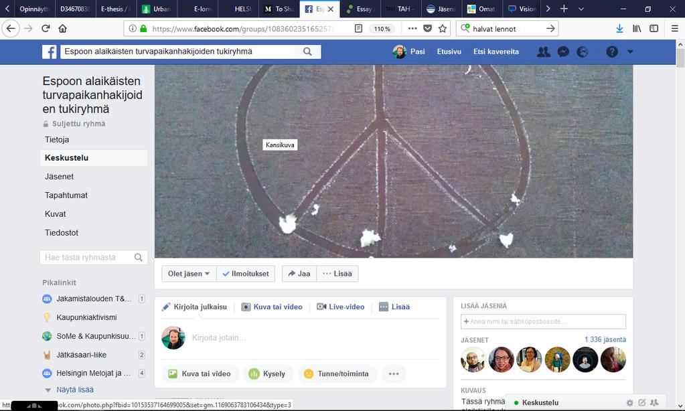Open more composer options ellipsis
The width and height of the screenshot is (685, 411).
pyautogui.click(x=394, y=374)
